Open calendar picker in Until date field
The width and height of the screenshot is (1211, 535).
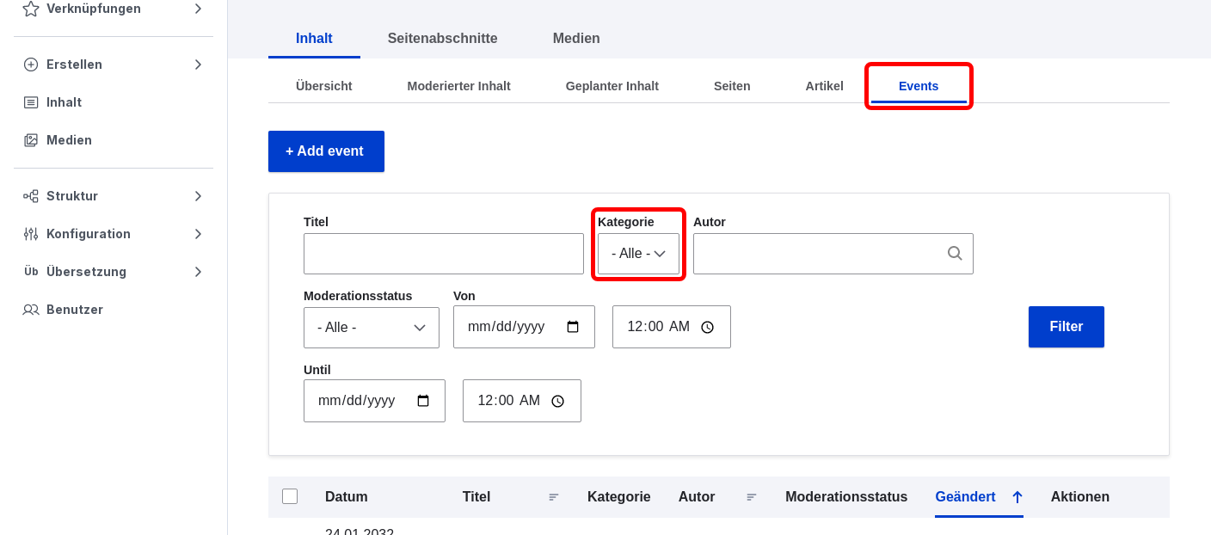(x=423, y=401)
